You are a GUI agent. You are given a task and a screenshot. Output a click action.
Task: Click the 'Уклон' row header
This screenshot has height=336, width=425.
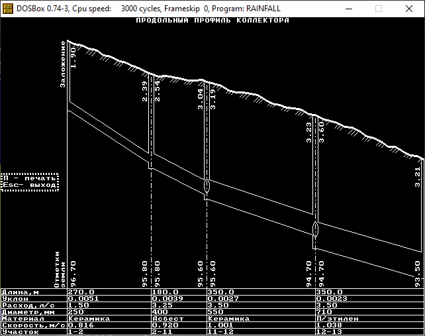tap(15, 299)
